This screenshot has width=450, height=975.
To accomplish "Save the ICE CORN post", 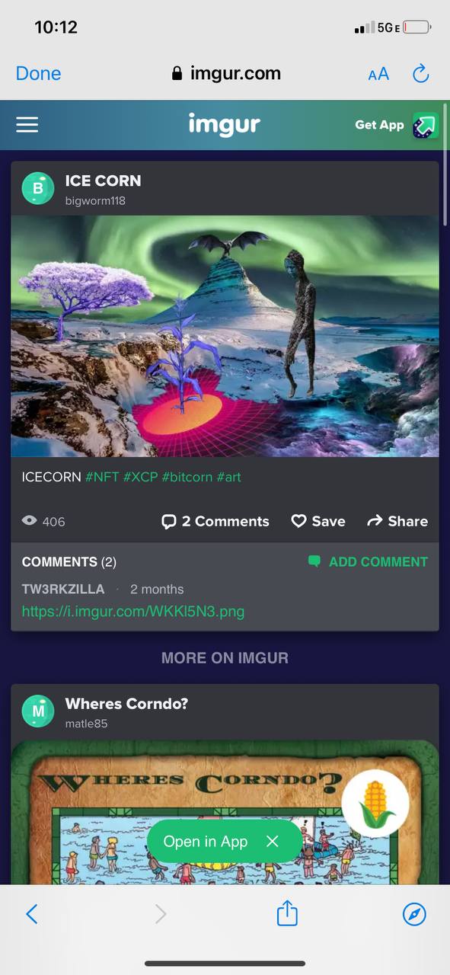I will pyautogui.click(x=318, y=521).
